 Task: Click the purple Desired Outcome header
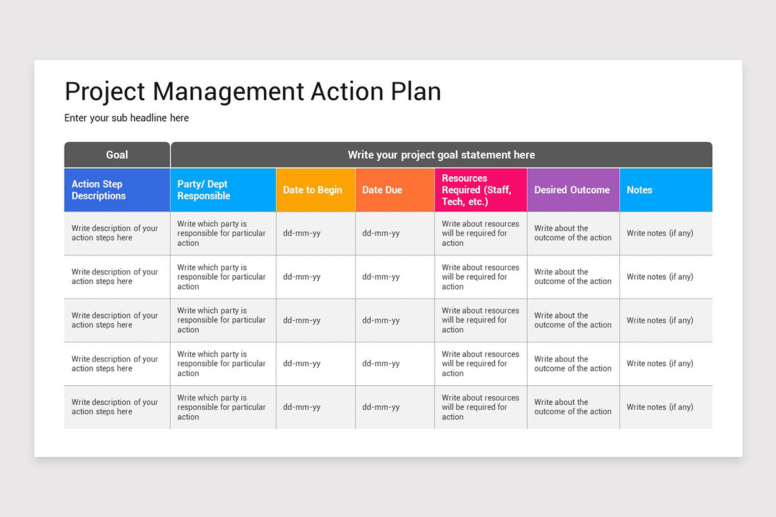(x=574, y=190)
